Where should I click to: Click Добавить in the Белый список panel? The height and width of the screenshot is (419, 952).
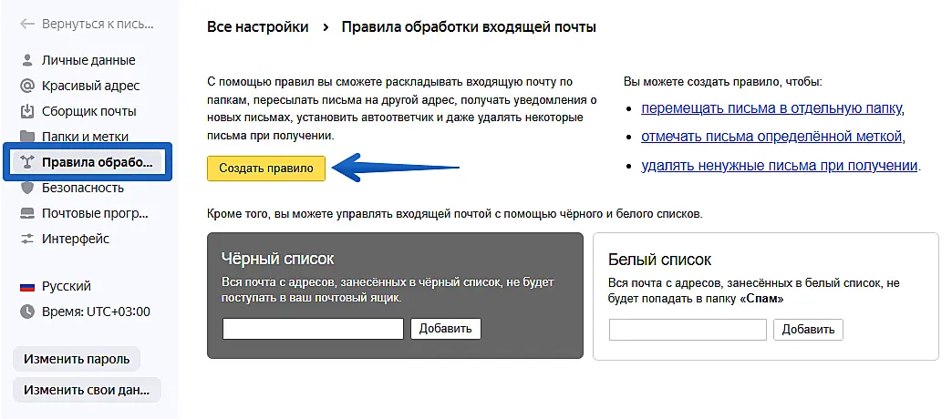click(x=808, y=330)
